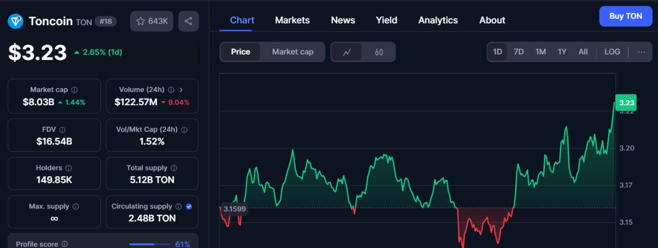Open the share icon button
This screenshot has width=658, height=248.
[188, 21]
